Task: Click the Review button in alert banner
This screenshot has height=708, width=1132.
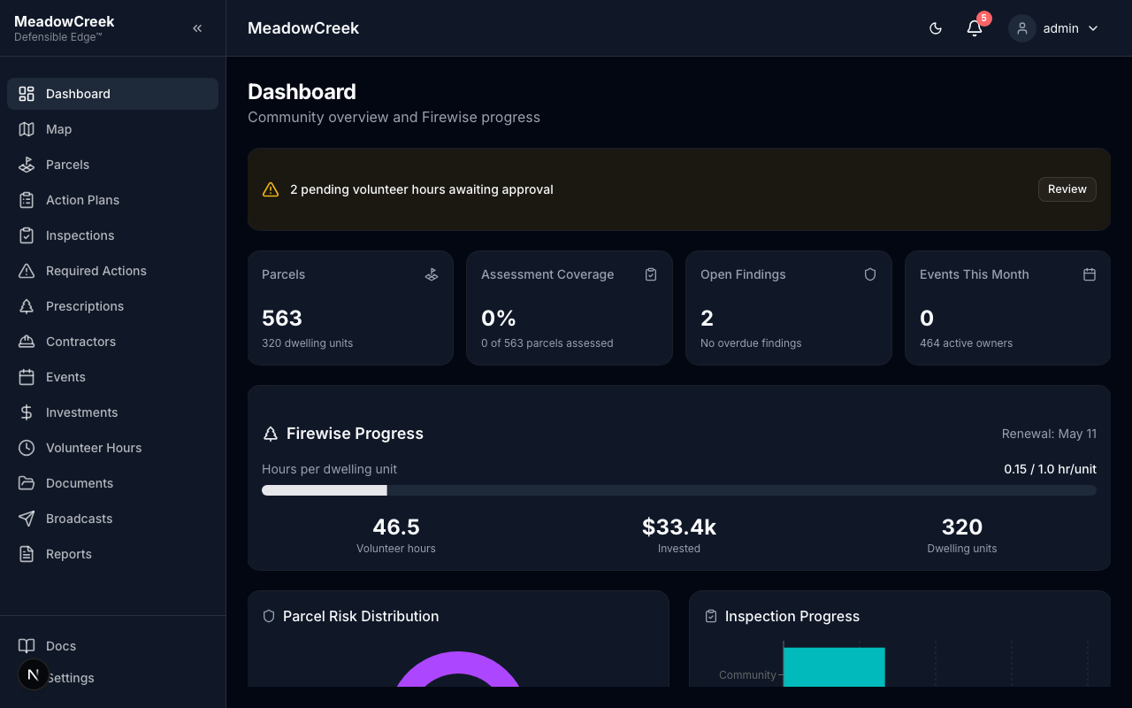Action: (x=1067, y=189)
